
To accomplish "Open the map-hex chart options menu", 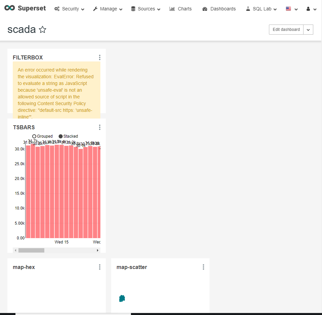I will [x=99, y=267].
